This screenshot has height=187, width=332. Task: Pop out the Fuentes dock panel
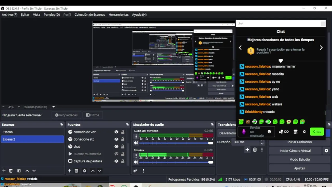(x=127, y=124)
